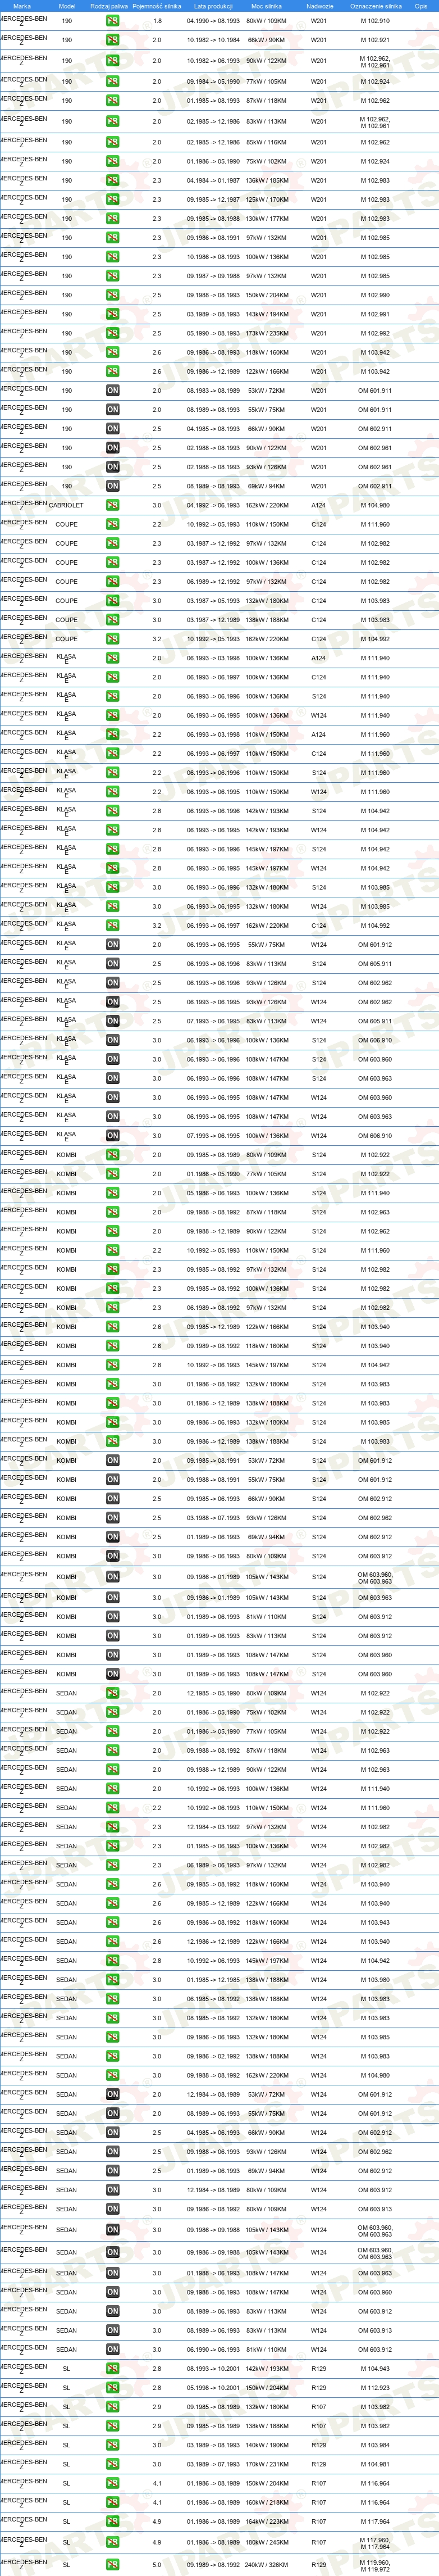Click petrol icon in SEDAN 2.8 row

112,1961
